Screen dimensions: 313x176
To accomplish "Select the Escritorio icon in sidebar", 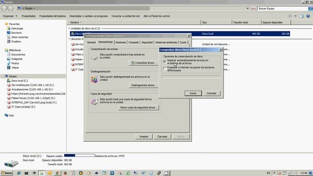I will coord(9,33).
